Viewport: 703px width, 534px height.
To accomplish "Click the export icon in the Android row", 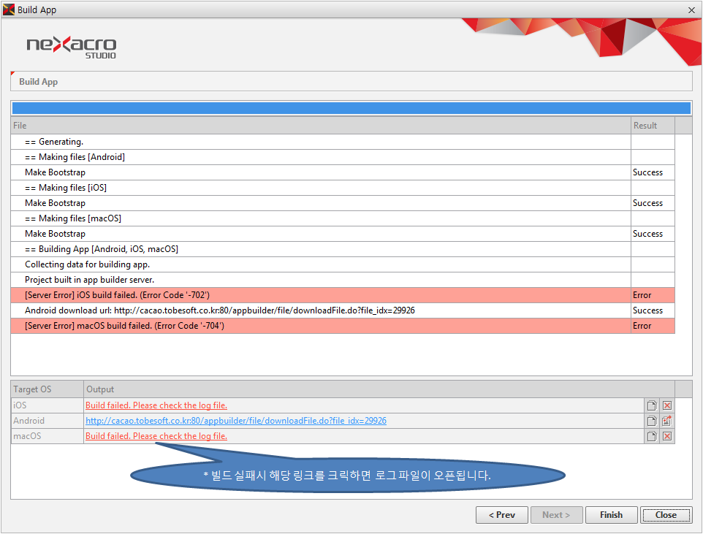I will point(666,421).
